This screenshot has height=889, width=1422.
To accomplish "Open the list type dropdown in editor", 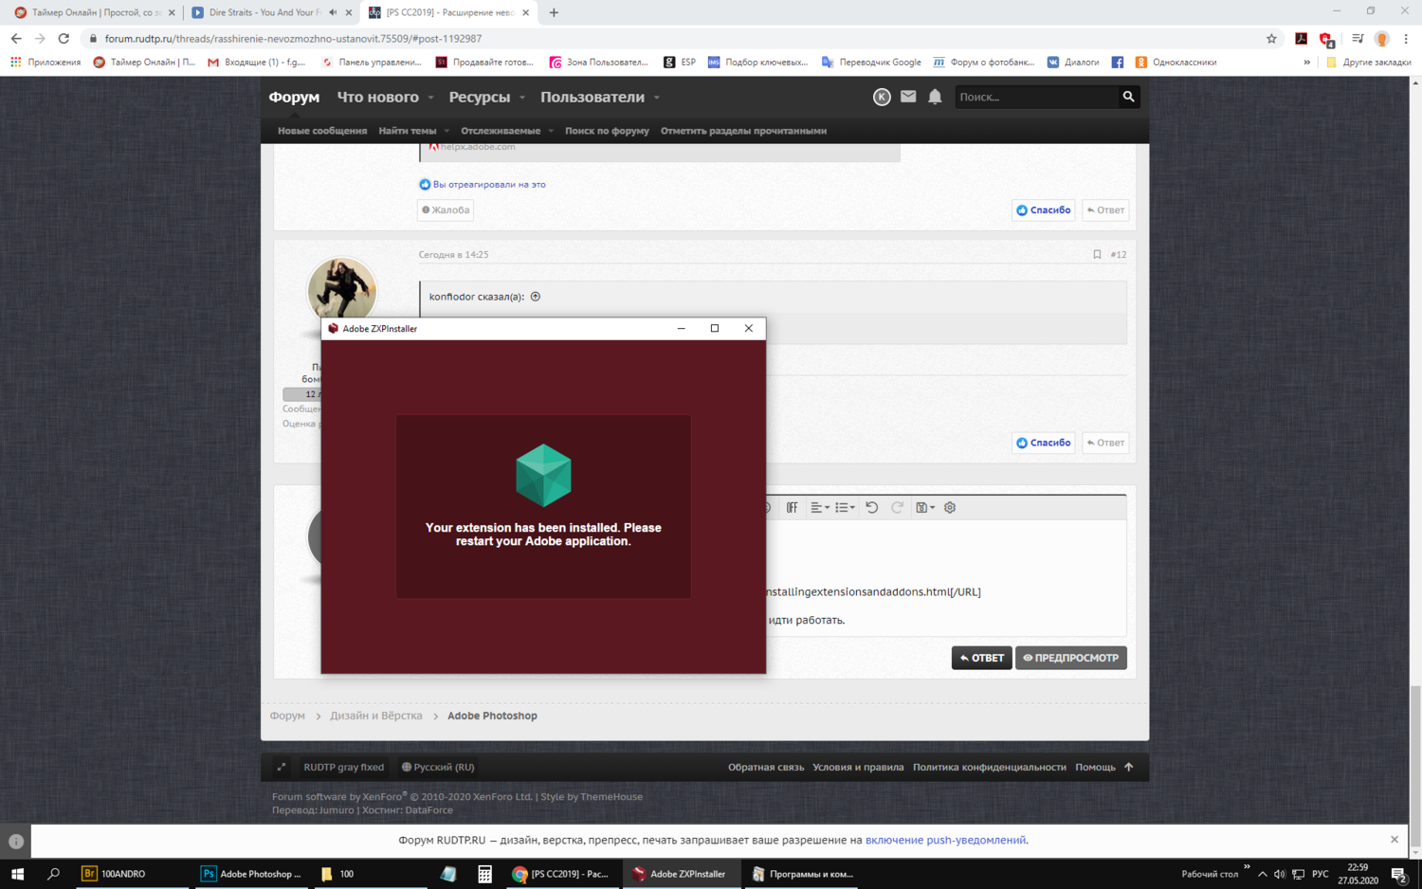I will pyautogui.click(x=845, y=508).
